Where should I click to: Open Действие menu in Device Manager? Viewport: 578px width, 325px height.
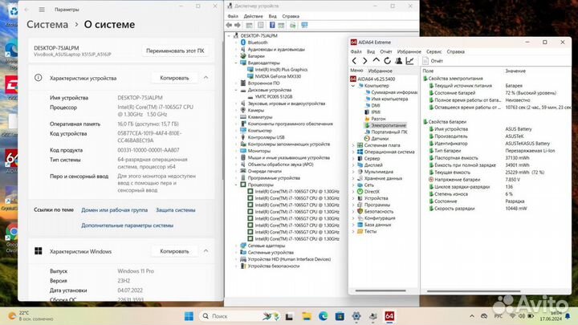pyautogui.click(x=253, y=16)
